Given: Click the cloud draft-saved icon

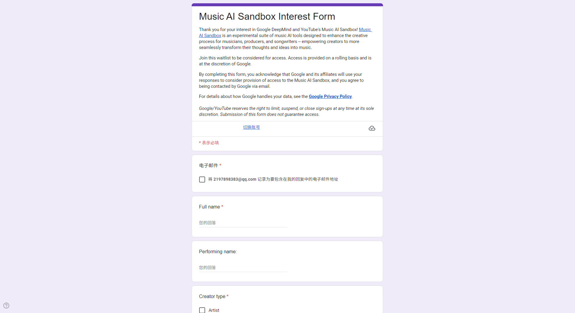Looking at the screenshot, I should [x=372, y=128].
